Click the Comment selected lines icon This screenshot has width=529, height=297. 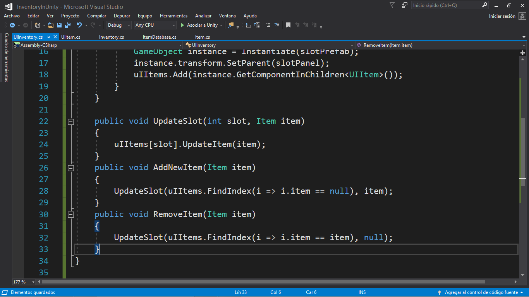point(268,25)
